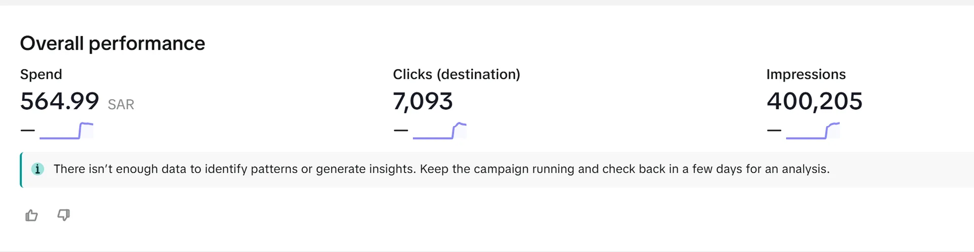Click the dash trend indicator under Spend

(28, 131)
